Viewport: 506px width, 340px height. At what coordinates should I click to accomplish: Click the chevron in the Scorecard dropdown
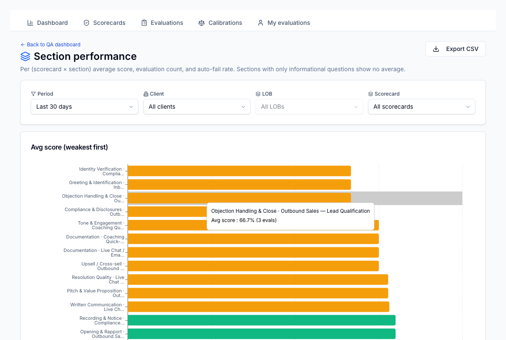(468, 107)
